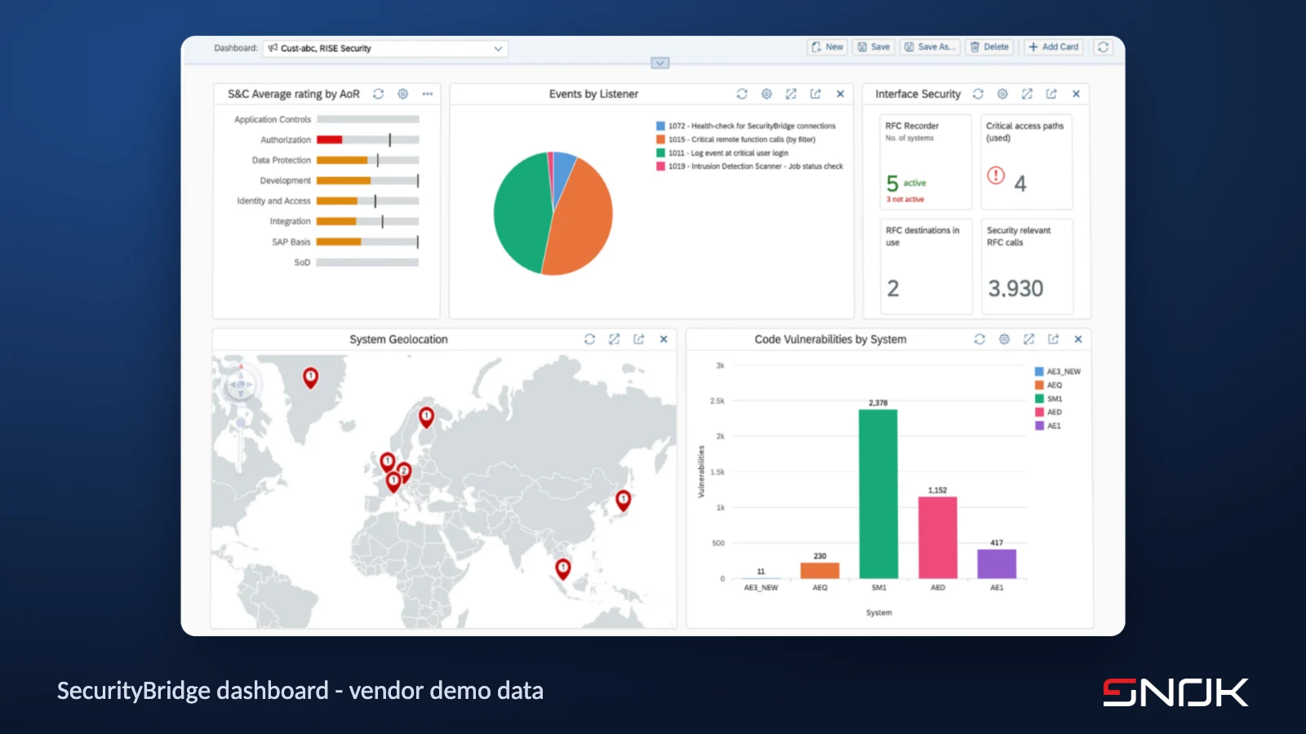Open RFC destinations in use tile

tap(926, 266)
